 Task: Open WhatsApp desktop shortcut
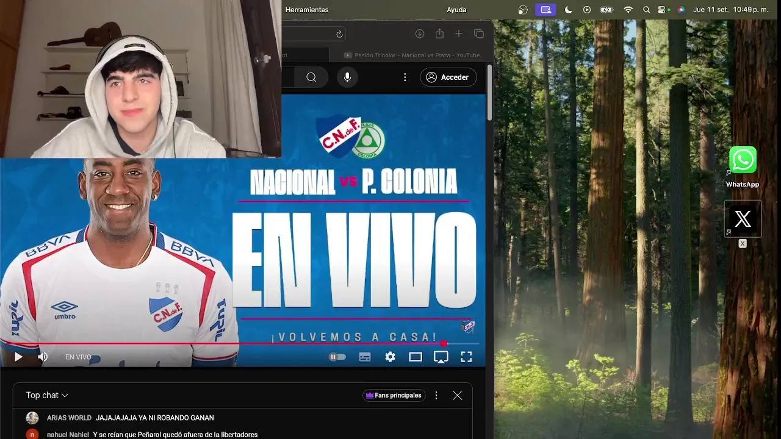[743, 166]
